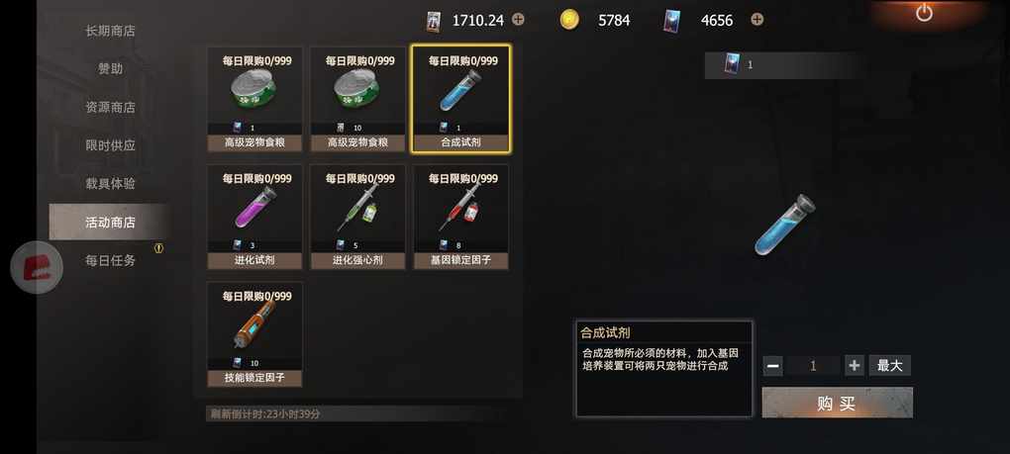Decrease purchase quantity with minus button

[x=773, y=366]
